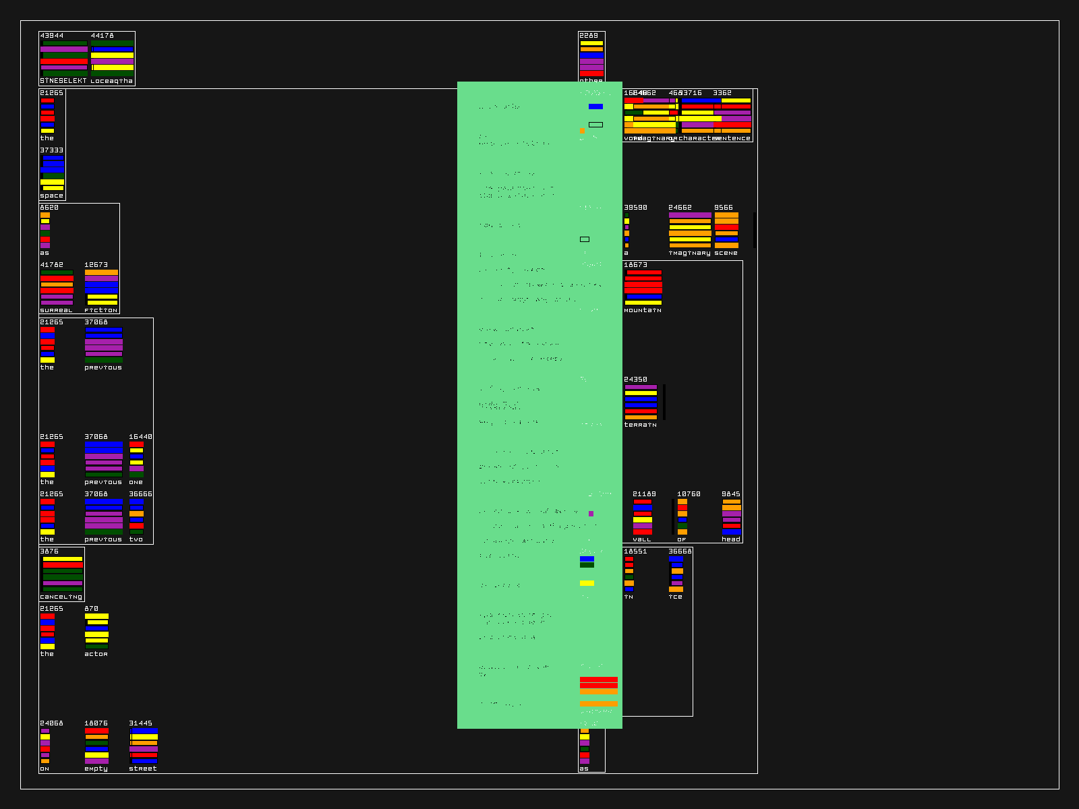Click the purple square in the green panel
The width and height of the screenshot is (1079, 809).
(591, 514)
